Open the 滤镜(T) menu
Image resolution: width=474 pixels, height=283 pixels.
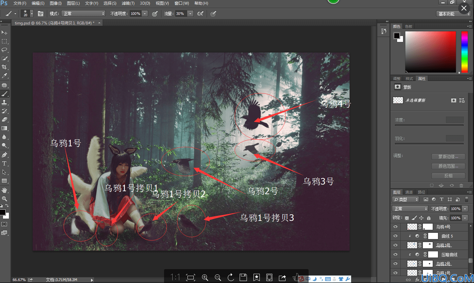[128, 3]
